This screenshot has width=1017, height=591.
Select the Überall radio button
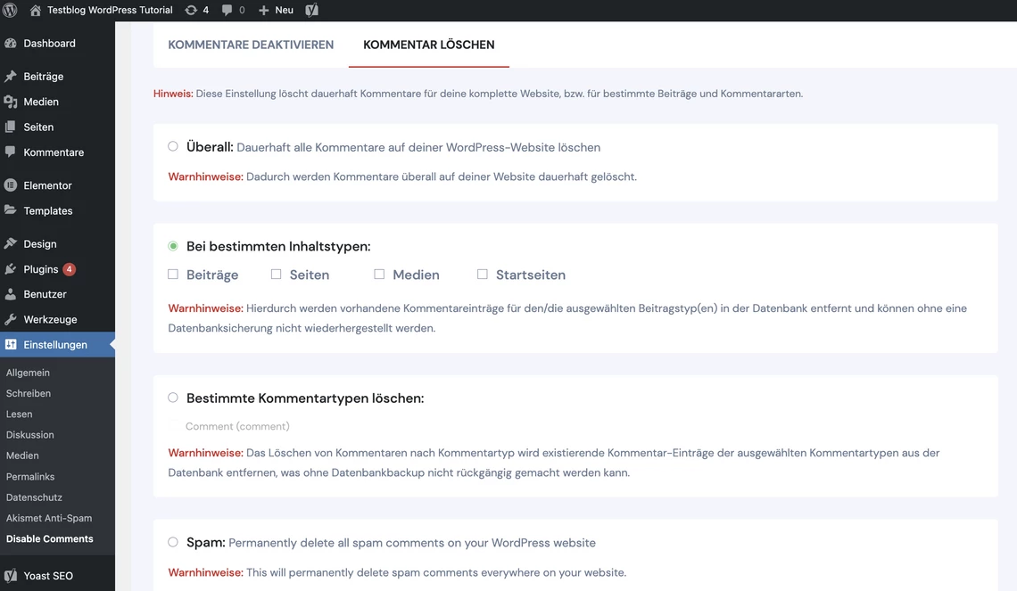pyautogui.click(x=172, y=145)
